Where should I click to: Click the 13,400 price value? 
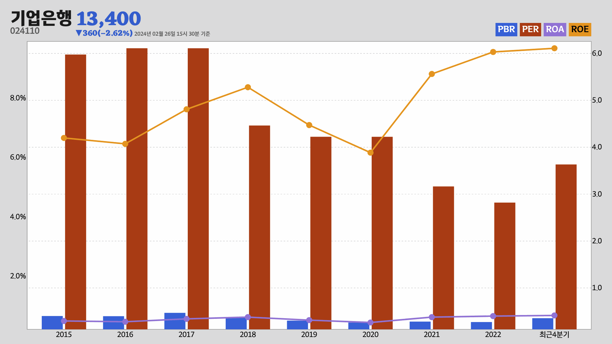(108, 19)
